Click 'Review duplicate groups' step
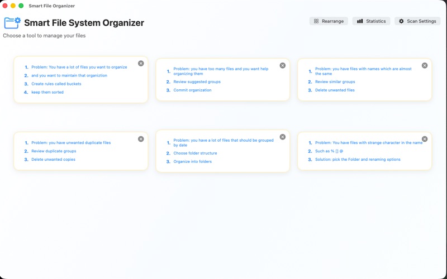This screenshot has width=447, height=279. [54, 151]
